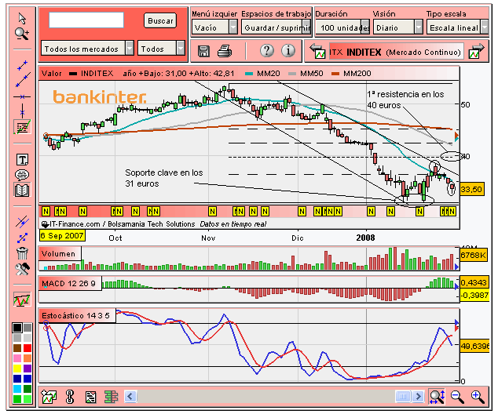Screen dimensions: 498x414
Task: Open the IT-Finance.com link
Action: pyautogui.click(x=75, y=224)
